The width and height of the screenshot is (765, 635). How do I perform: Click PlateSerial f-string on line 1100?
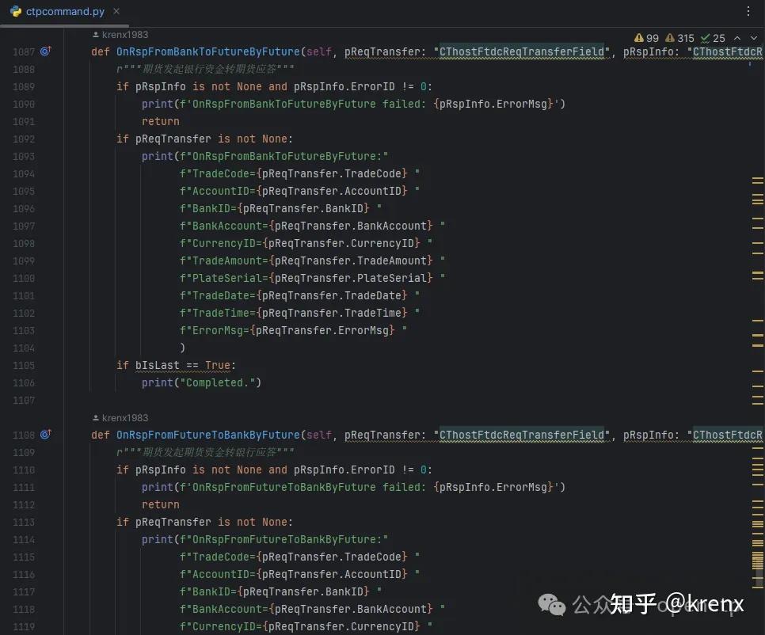(312, 278)
